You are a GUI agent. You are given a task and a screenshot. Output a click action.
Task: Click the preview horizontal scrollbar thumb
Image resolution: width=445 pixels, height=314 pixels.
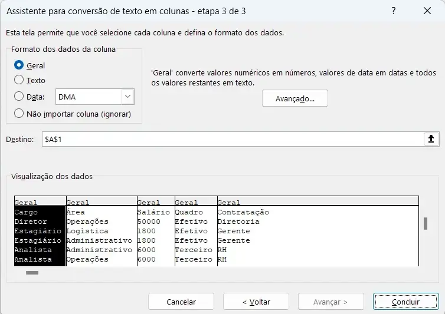point(32,273)
